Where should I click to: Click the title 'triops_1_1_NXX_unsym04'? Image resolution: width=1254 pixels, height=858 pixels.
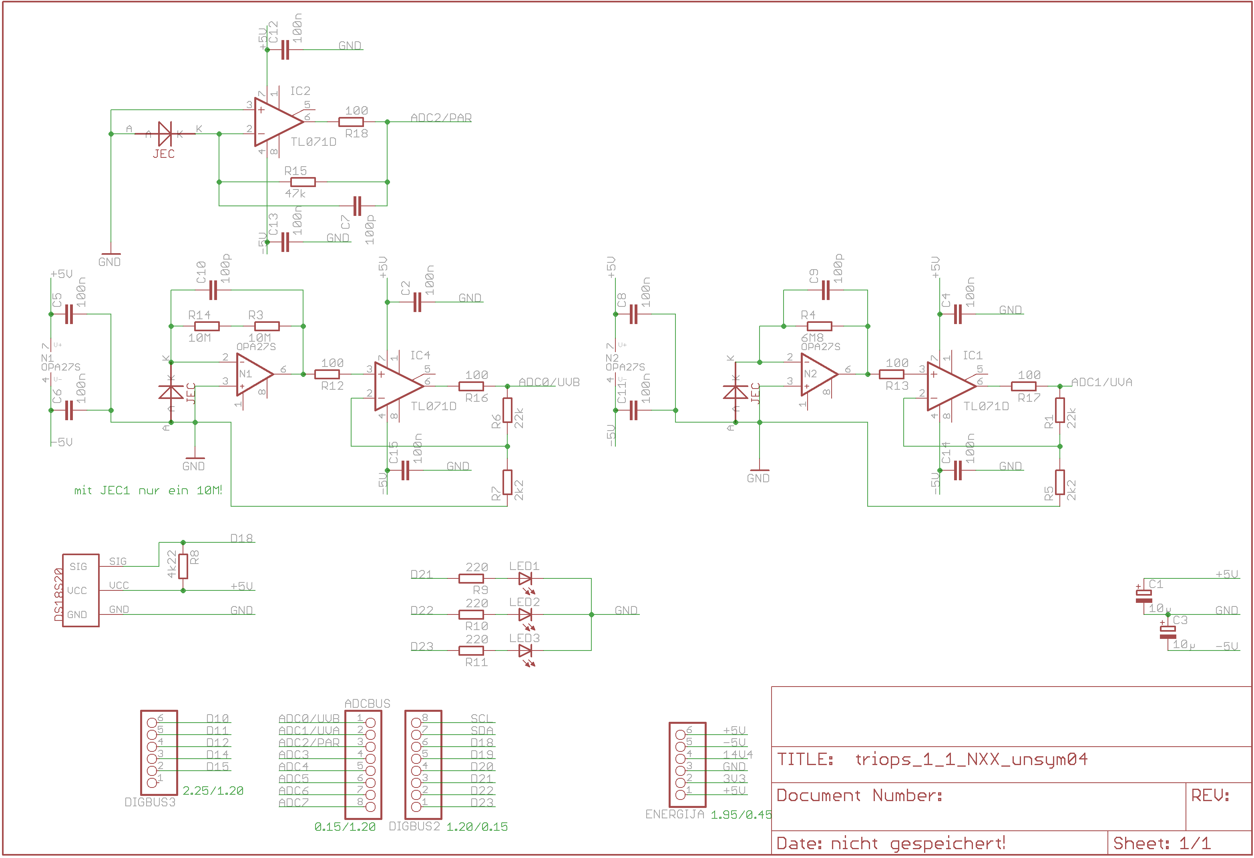point(971,759)
